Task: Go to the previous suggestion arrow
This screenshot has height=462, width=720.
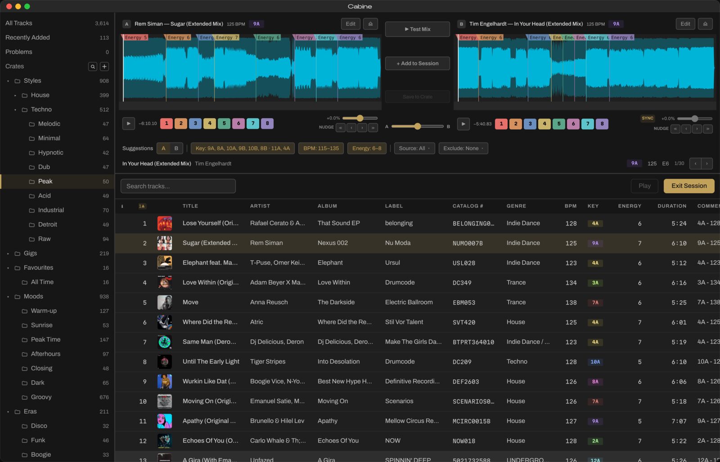Action: 695,164
